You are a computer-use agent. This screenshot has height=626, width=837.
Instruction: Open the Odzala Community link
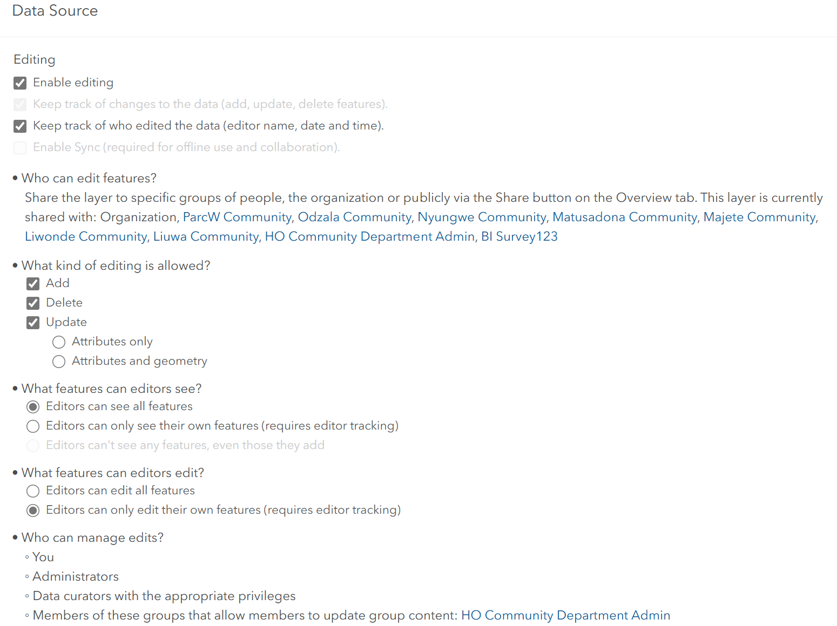coord(355,217)
